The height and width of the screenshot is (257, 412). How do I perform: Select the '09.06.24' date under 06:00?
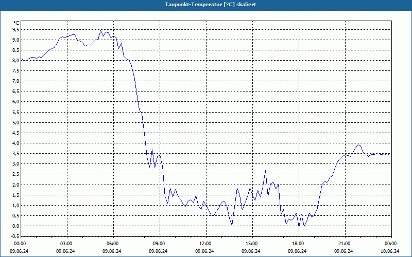(112, 251)
